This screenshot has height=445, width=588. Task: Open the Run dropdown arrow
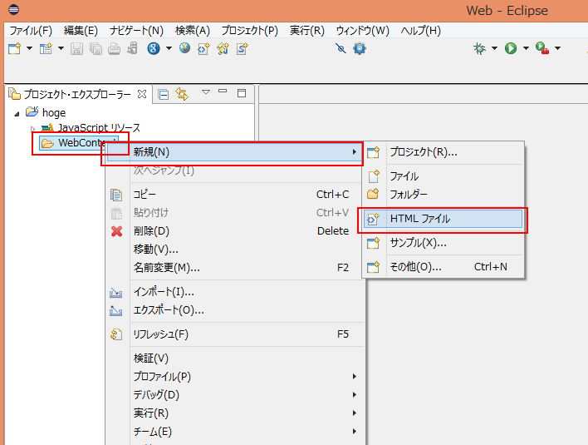(x=526, y=48)
